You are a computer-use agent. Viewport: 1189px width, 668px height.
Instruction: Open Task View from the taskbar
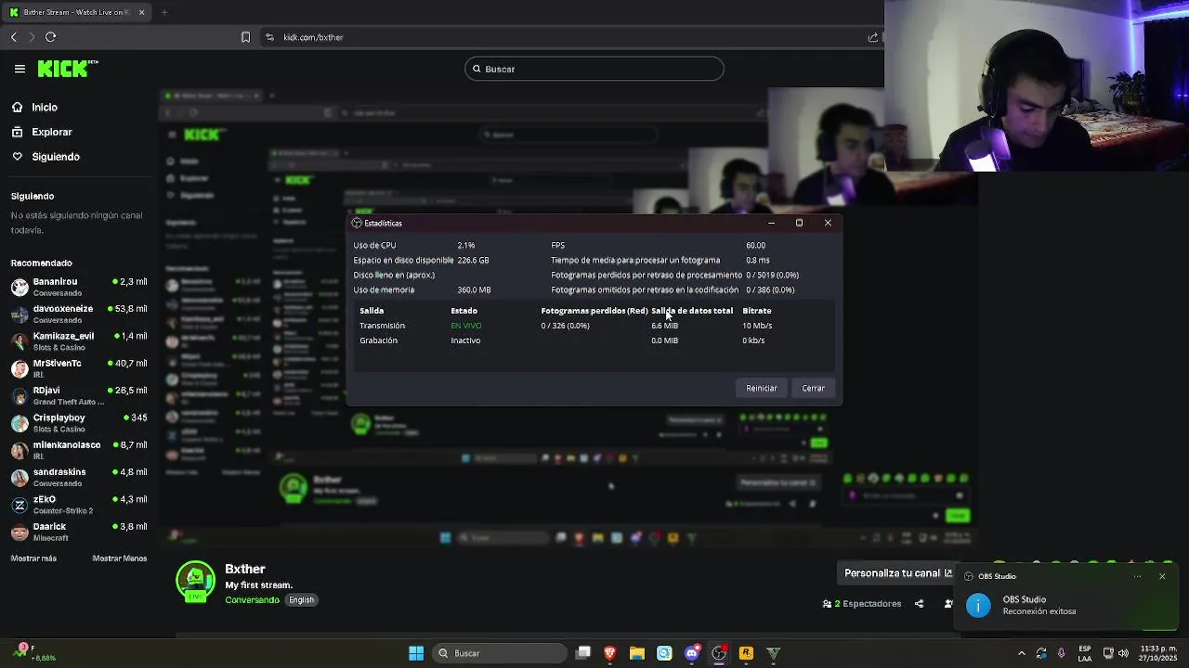[583, 653]
